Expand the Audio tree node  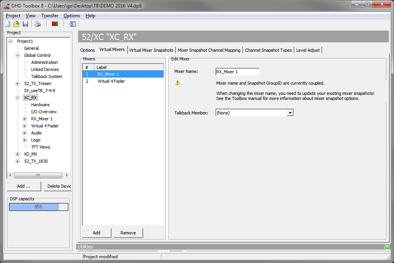tap(24, 133)
